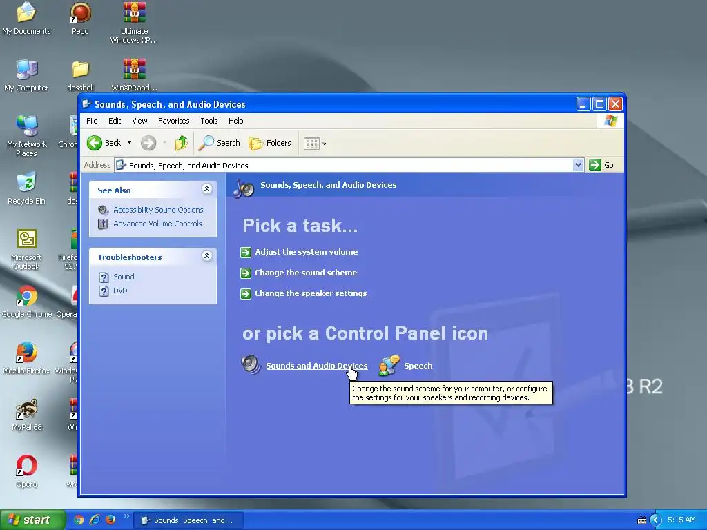The height and width of the screenshot is (530, 707).
Task: Show more quick launch items chevron
Action: tap(127, 516)
